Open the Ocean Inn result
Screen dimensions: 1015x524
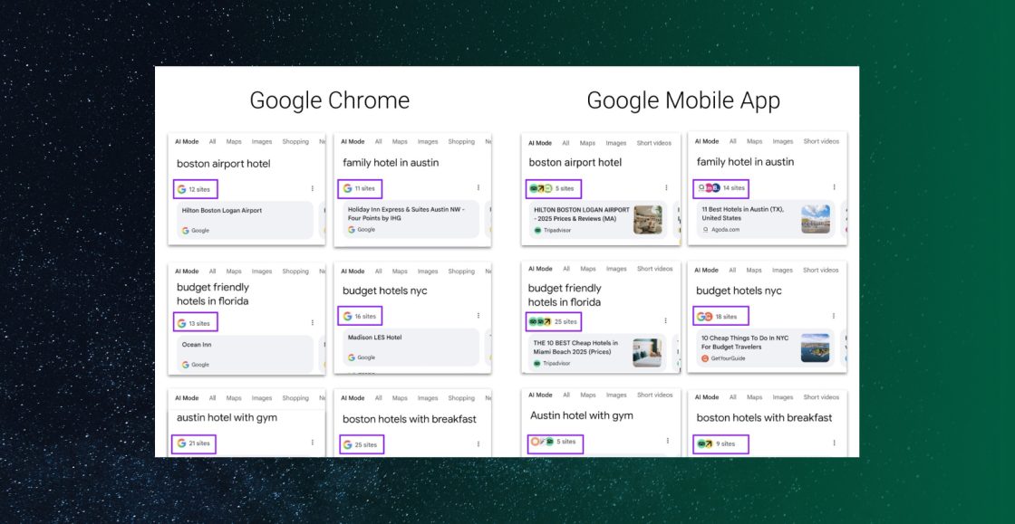245,354
